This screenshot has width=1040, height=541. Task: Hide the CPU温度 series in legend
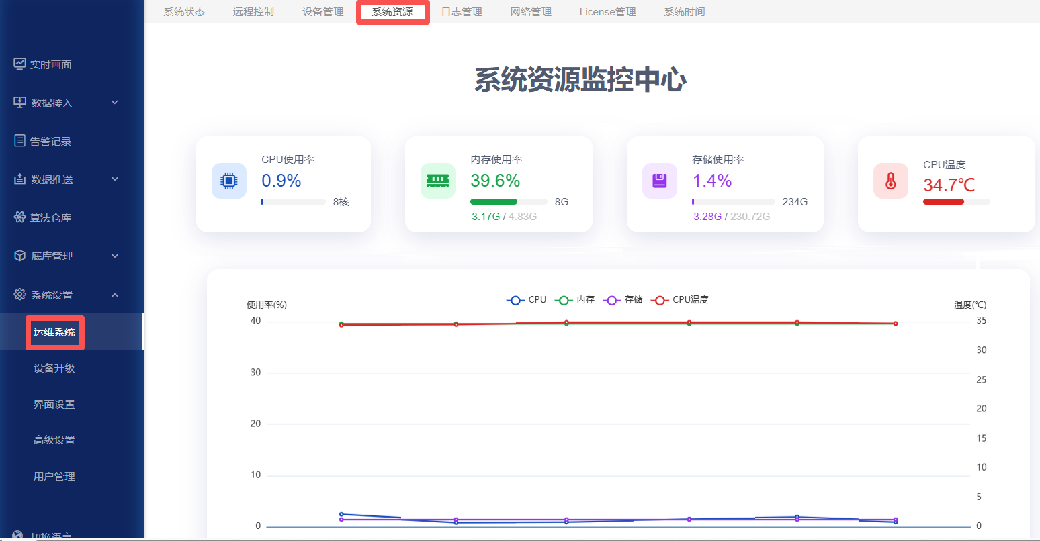tap(680, 300)
